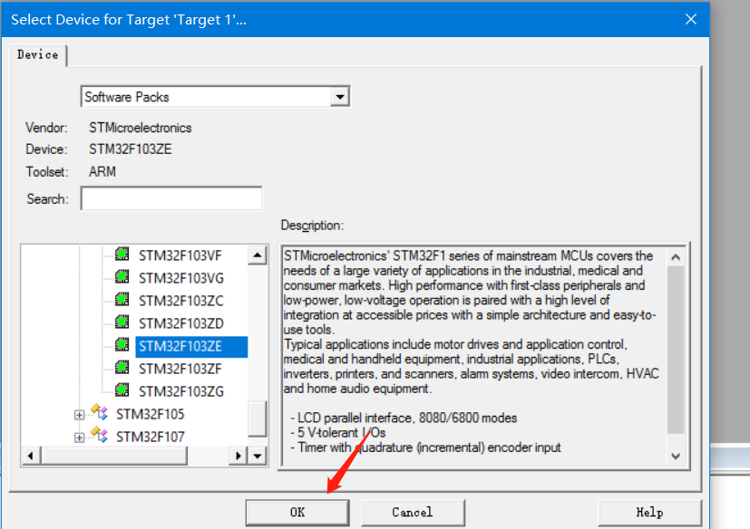
Task: Confirm selection with OK button
Action: [x=297, y=513]
